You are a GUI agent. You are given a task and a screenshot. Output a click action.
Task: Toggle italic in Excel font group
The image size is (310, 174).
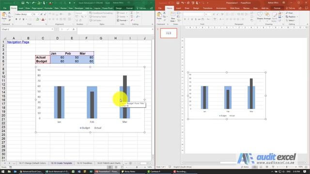pos(20,19)
